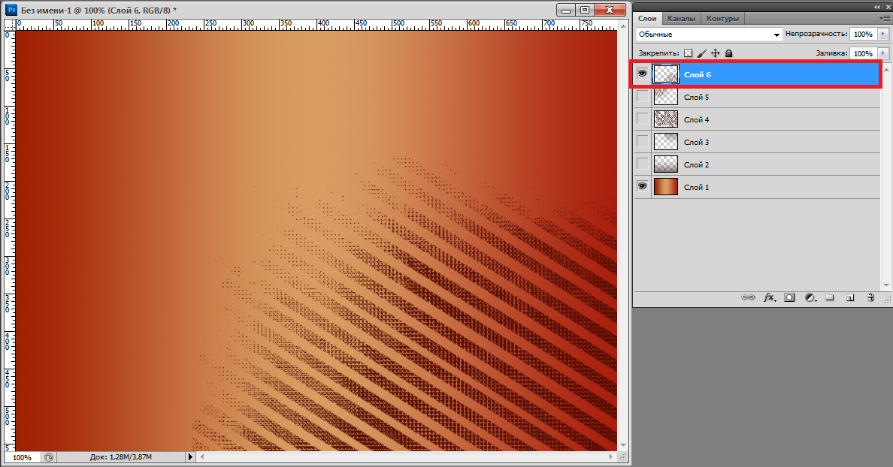Select the Слой 4 layer name
Screen dimensions: 893x467
pos(697,119)
